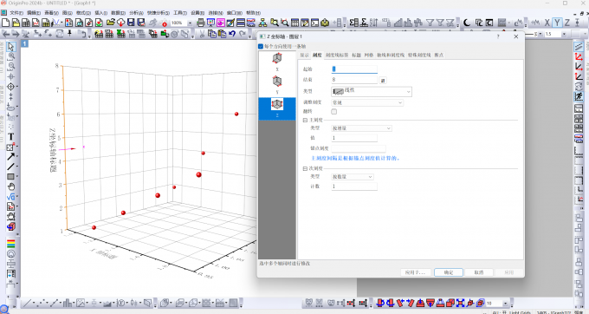Image resolution: width=589 pixels, height=314 pixels.
Task: Open the 类型 线性 scale type dropdown
Action: [371, 91]
